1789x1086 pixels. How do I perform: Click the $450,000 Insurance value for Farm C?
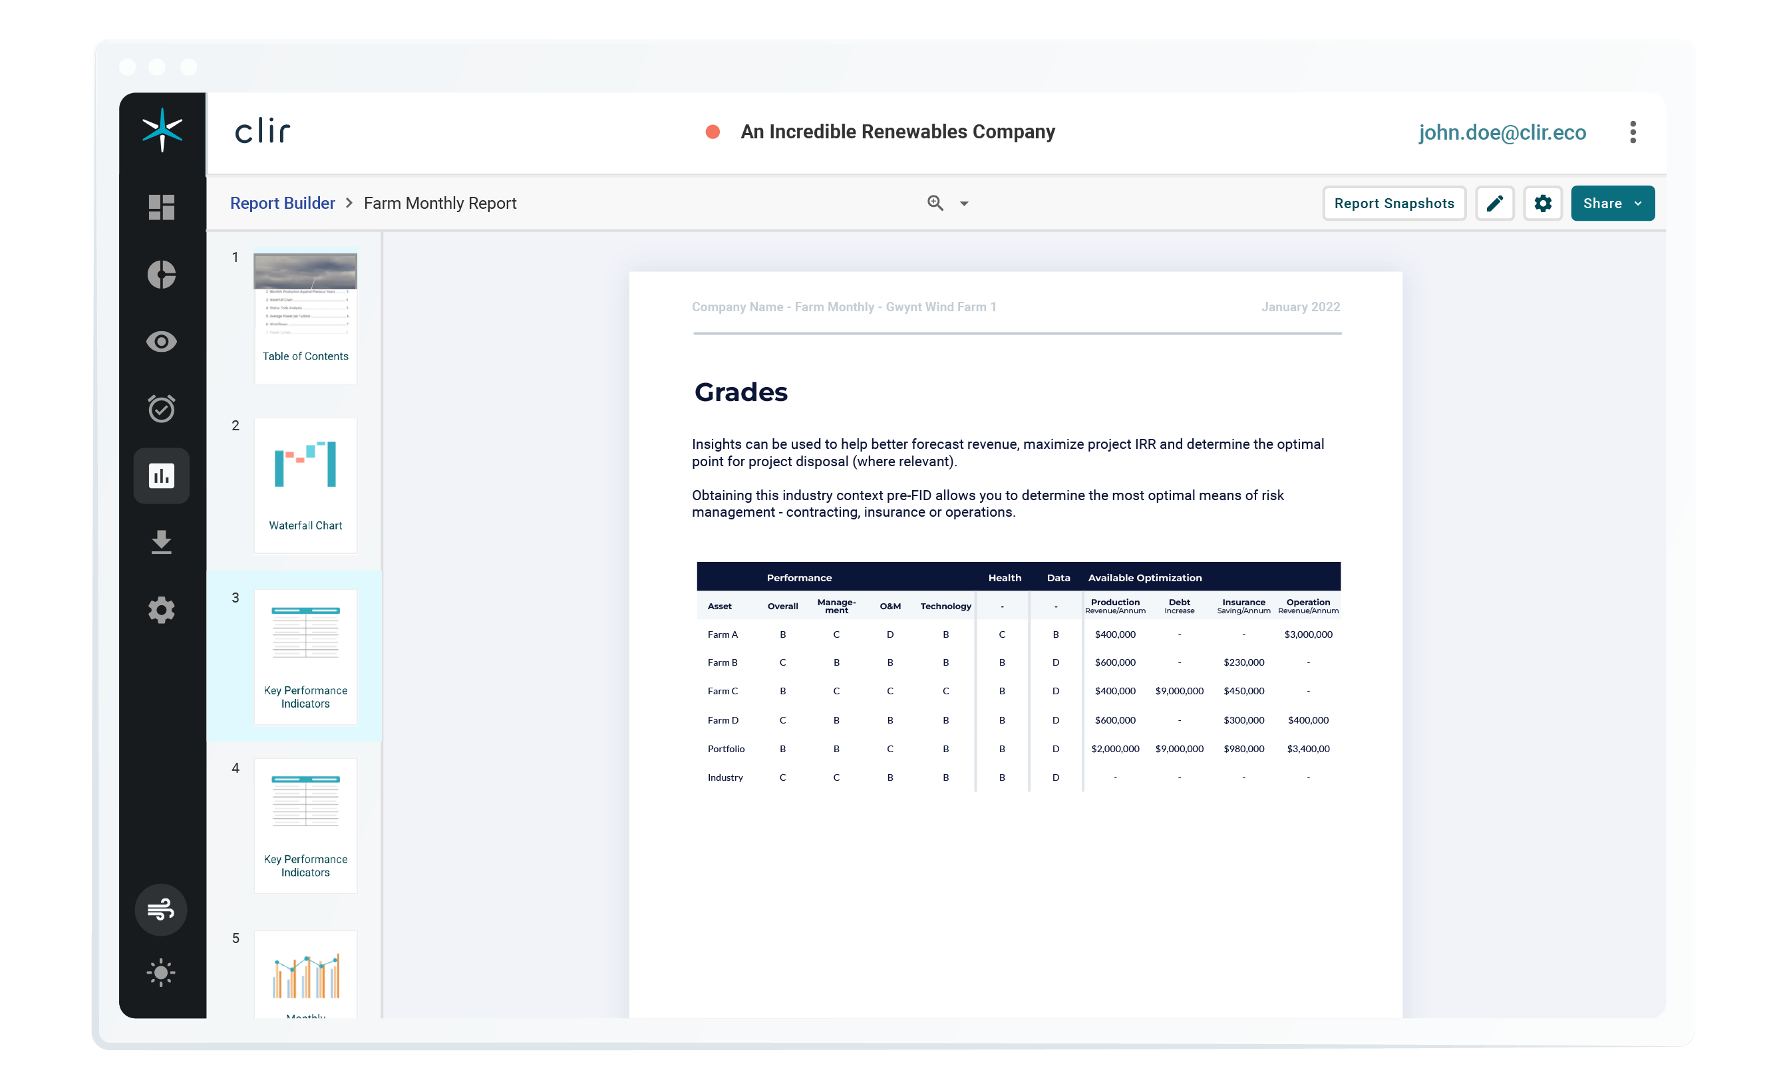click(1243, 691)
